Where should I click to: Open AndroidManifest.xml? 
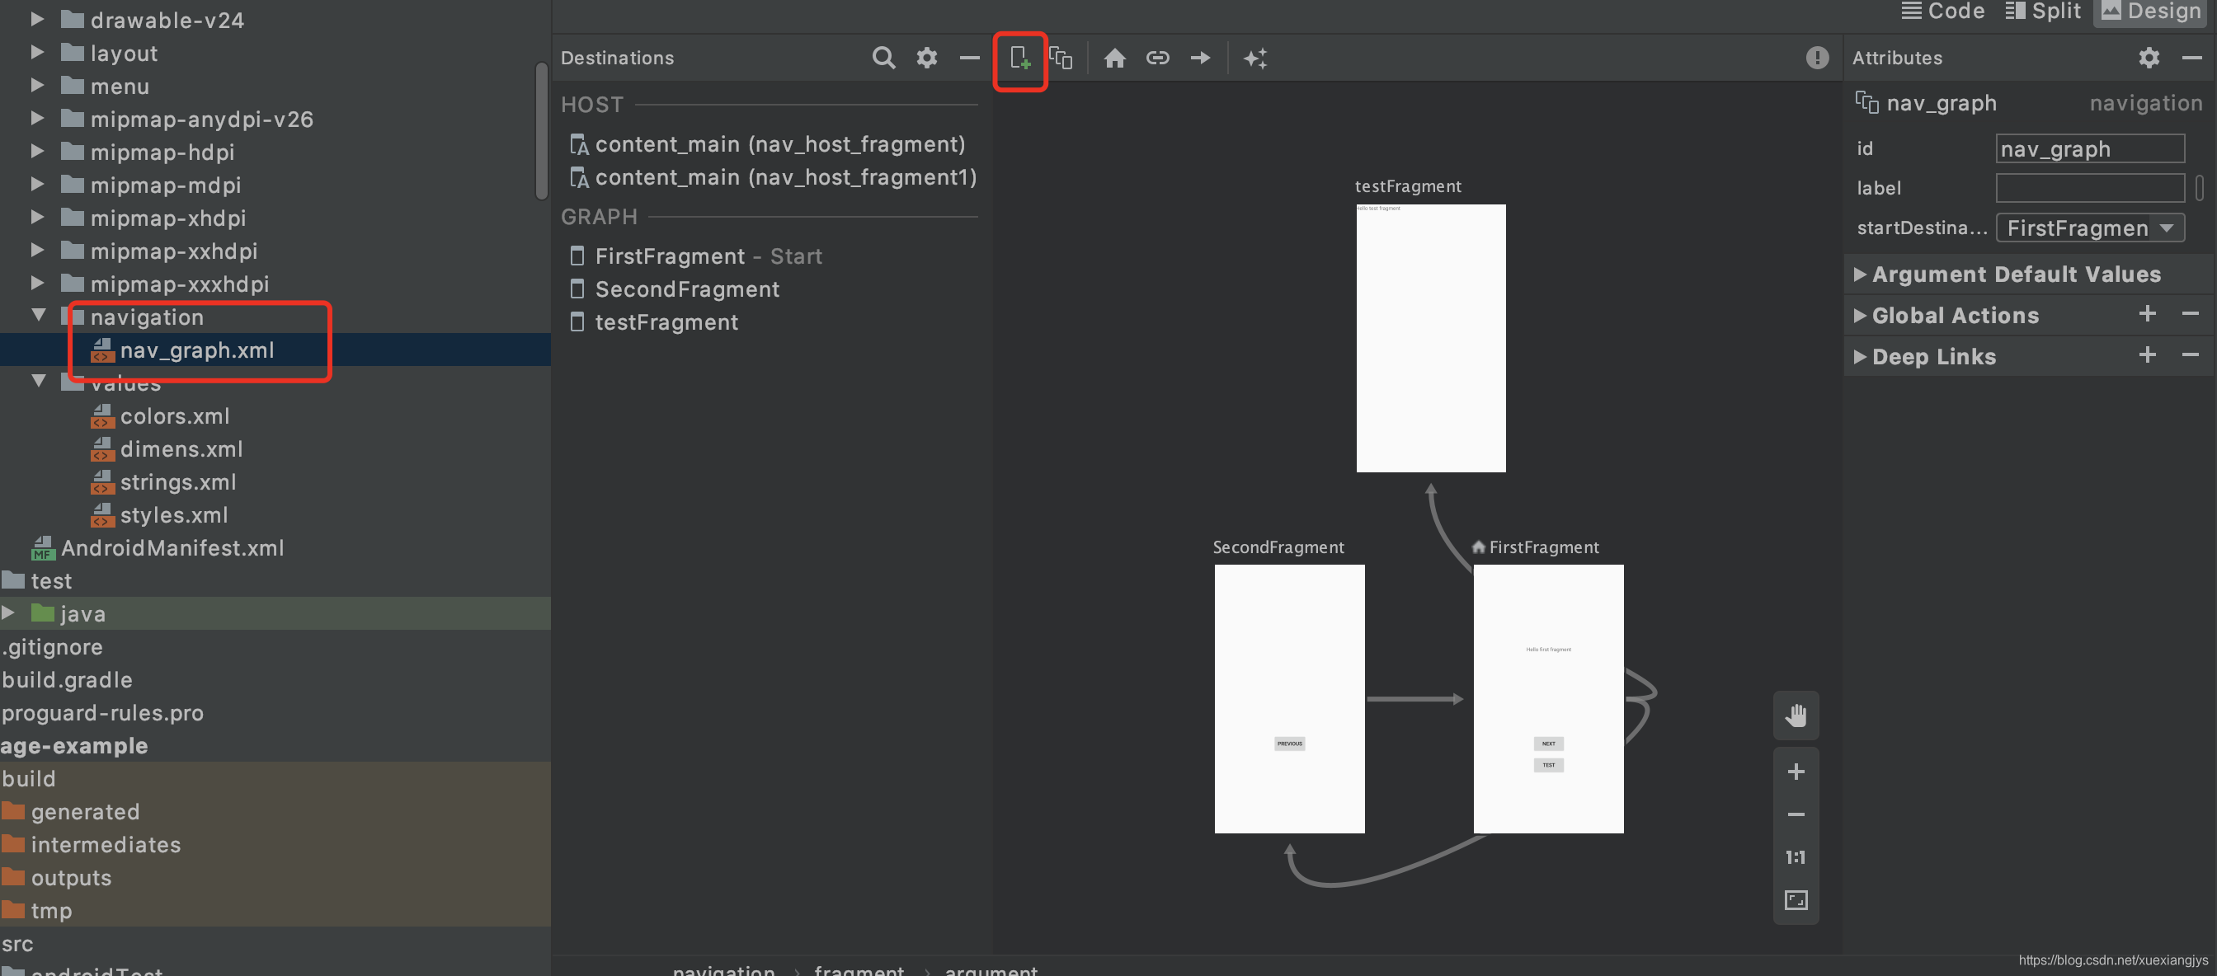click(172, 548)
